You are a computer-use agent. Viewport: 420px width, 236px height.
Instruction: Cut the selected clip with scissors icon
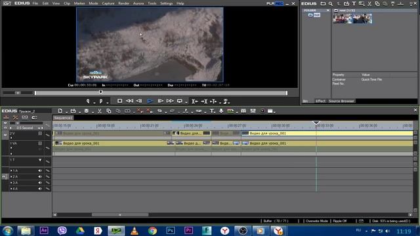click(99, 111)
